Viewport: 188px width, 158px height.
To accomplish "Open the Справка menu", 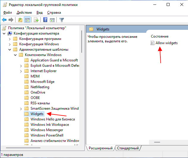I will (x=54, y=13).
